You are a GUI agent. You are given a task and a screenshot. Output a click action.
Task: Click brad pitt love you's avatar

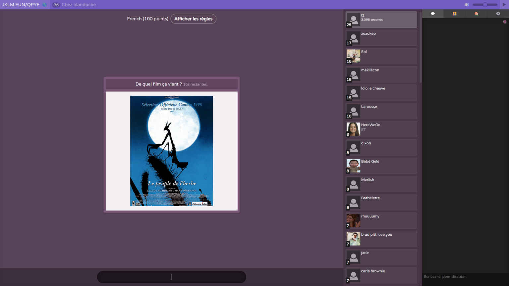353,239
